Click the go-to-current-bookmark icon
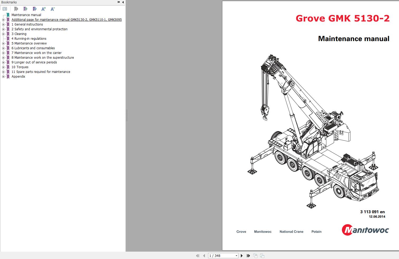 tap(35, 9)
